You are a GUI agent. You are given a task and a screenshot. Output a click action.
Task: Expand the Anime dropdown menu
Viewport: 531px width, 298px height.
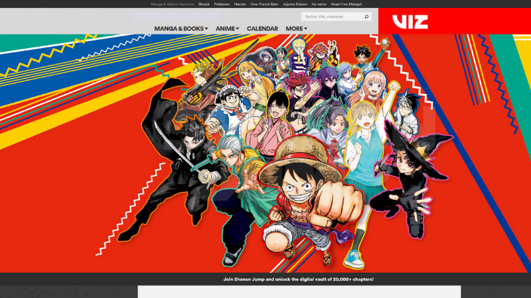(x=227, y=28)
